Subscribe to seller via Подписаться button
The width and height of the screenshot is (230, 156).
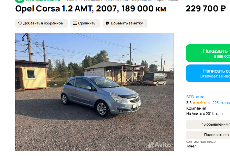pyautogui.click(x=208, y=135)
